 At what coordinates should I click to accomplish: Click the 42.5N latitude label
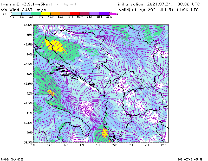pyautogui.click(x=28, y=84)
